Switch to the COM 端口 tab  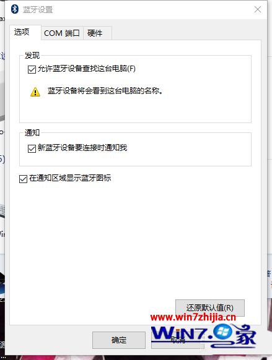point(62,33)
